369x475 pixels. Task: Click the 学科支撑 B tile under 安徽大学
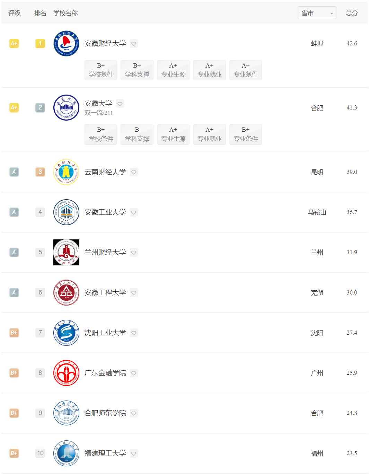point(137,134)
